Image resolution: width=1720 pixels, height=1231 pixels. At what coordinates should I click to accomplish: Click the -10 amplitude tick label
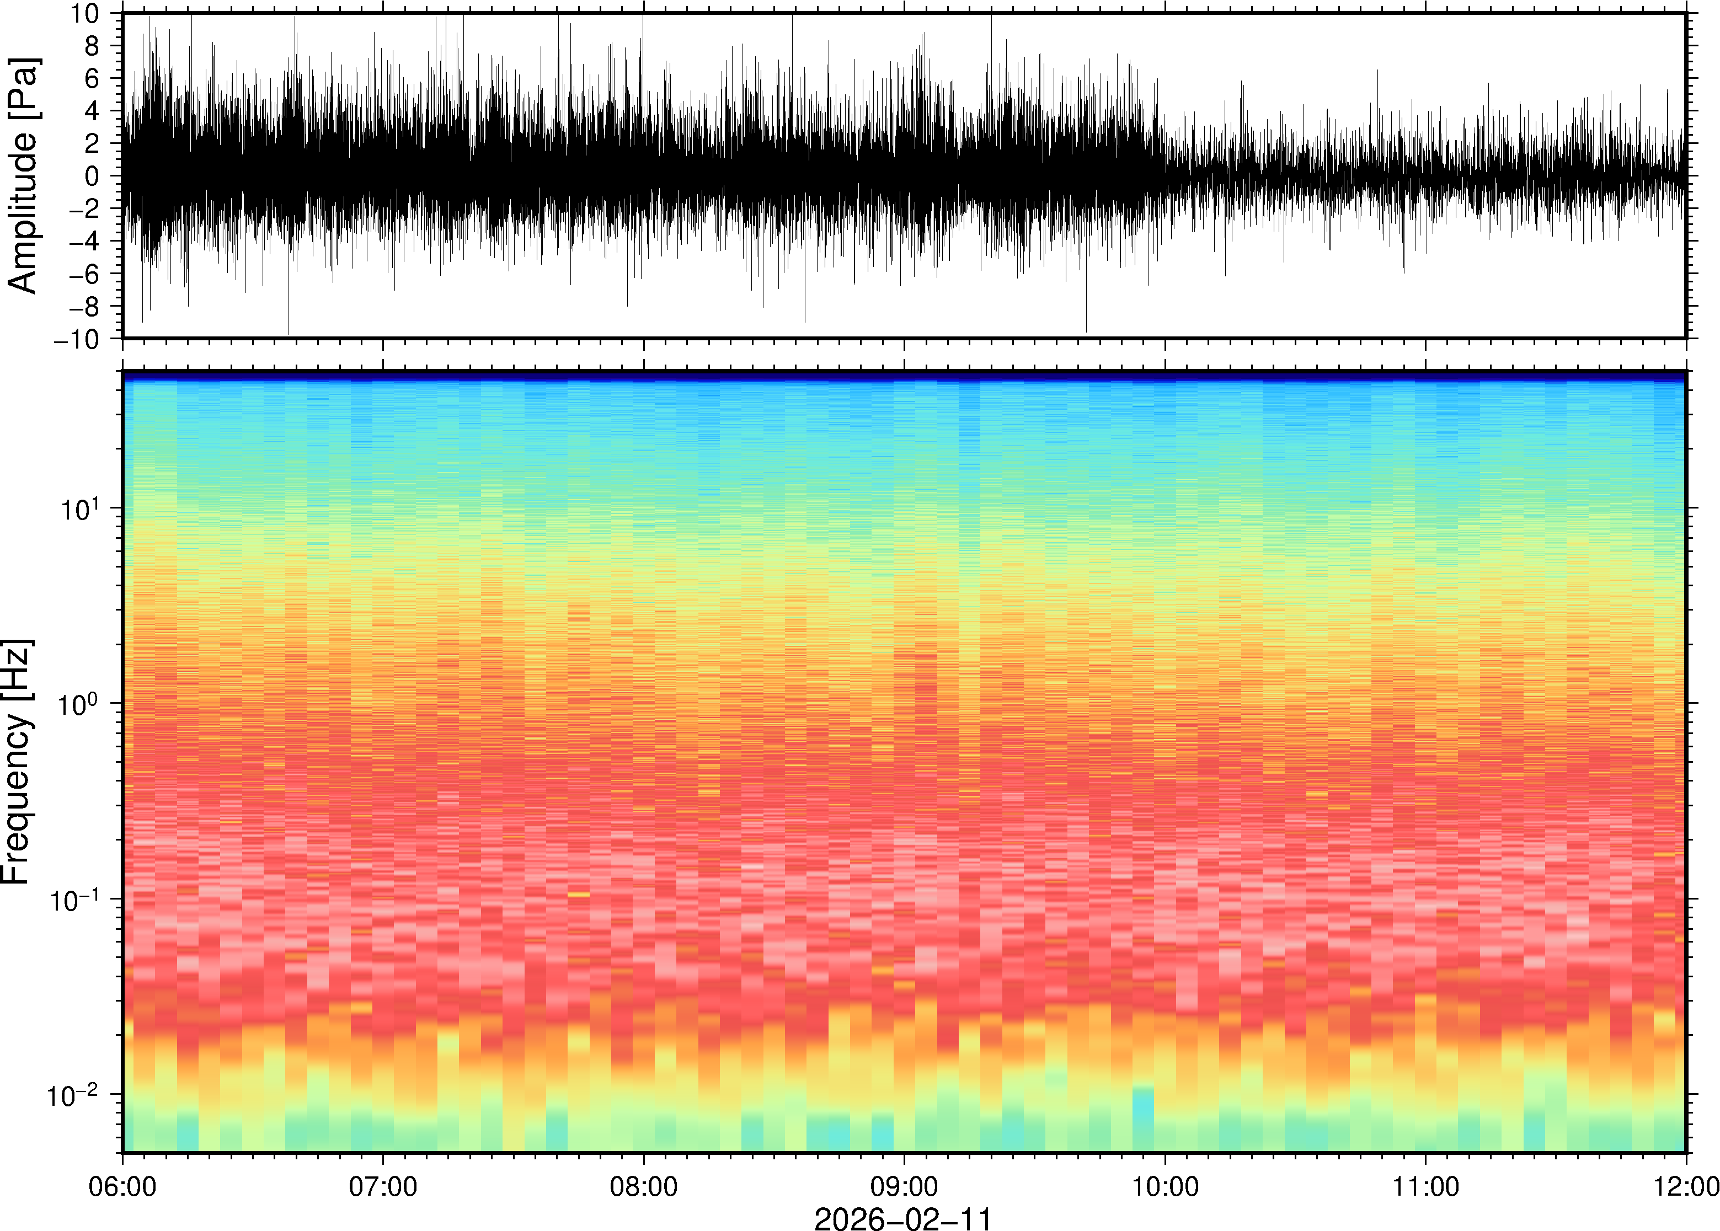[77, 339]
